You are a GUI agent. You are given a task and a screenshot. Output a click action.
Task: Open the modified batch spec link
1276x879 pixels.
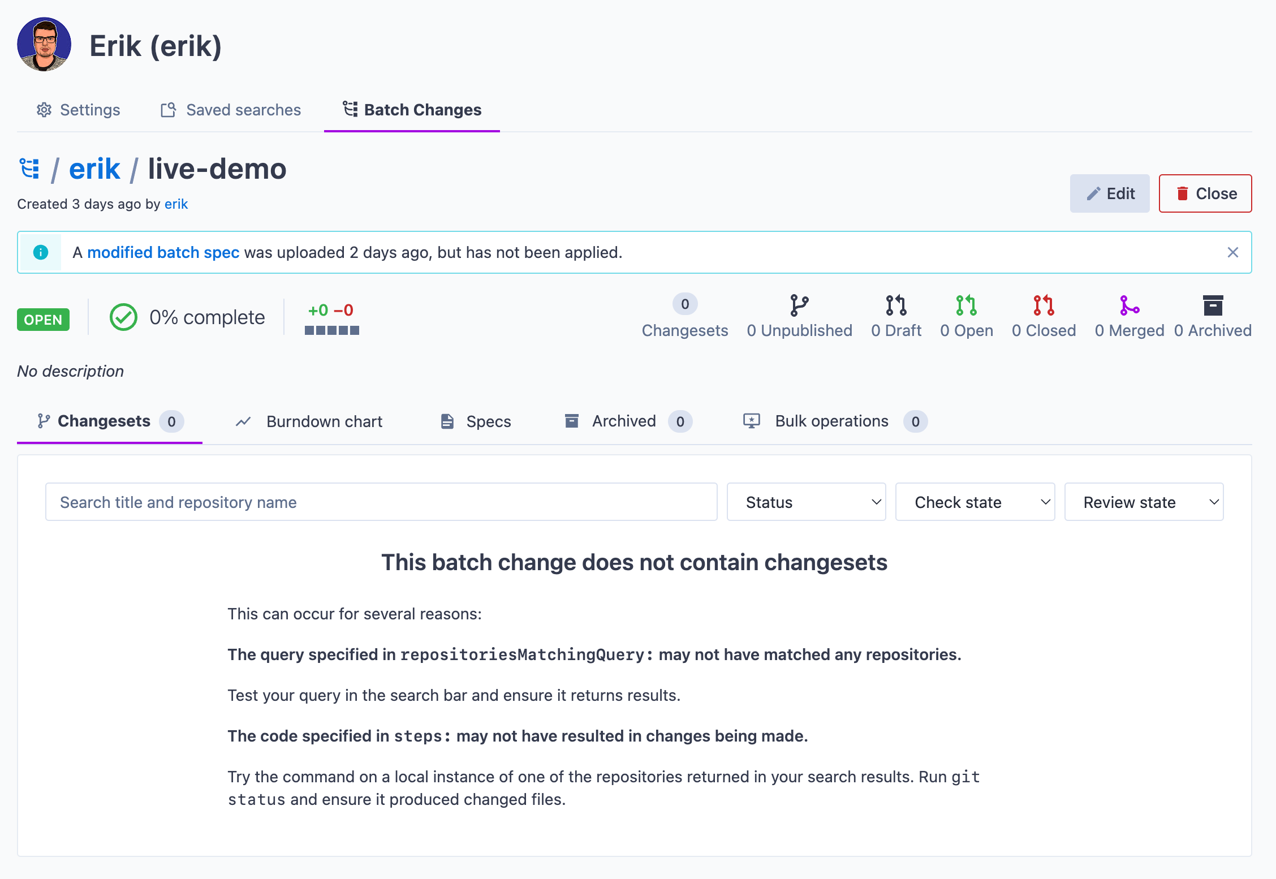(163, 252)
